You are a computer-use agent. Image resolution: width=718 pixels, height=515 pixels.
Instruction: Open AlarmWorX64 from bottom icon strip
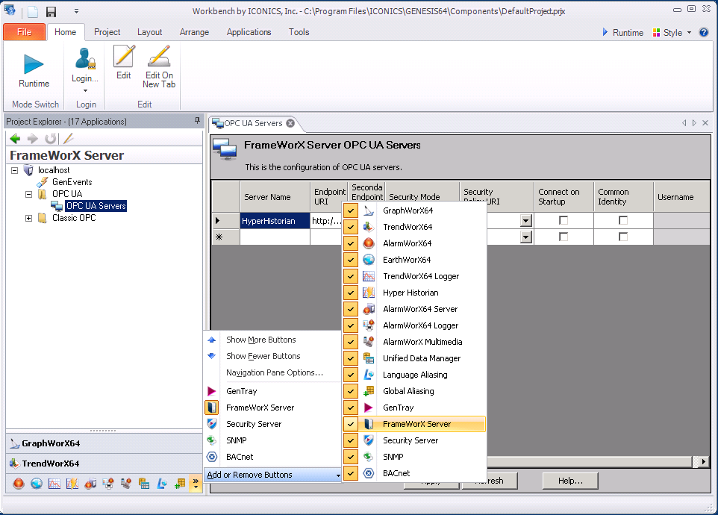pyautogui.click(x=19, y=484)
